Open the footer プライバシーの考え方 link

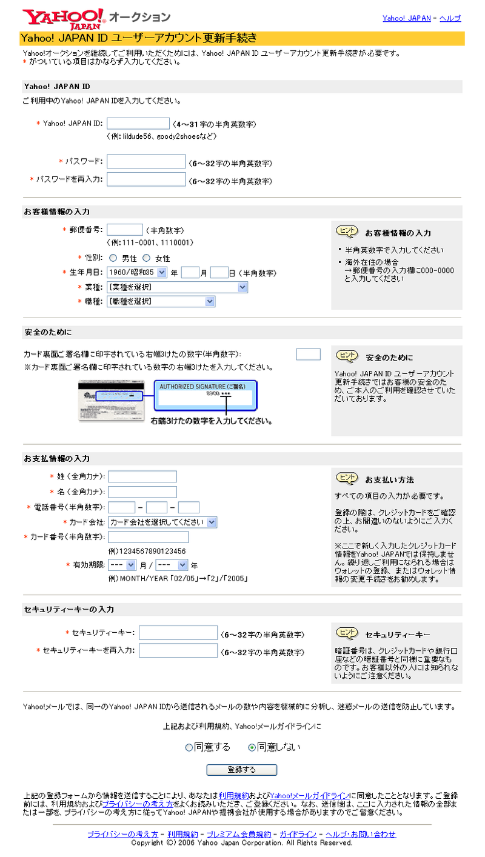pos(123,834)
